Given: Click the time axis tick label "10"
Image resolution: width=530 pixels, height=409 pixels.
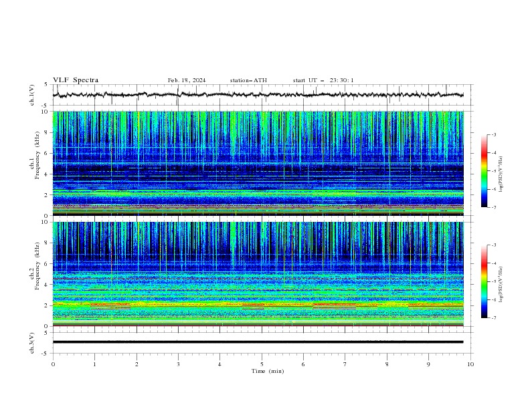Looking at the screenshot, I should (470, 364).
